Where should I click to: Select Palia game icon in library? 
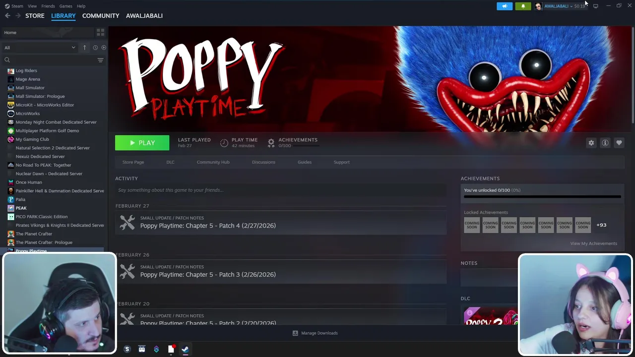(x=11, y=199)
